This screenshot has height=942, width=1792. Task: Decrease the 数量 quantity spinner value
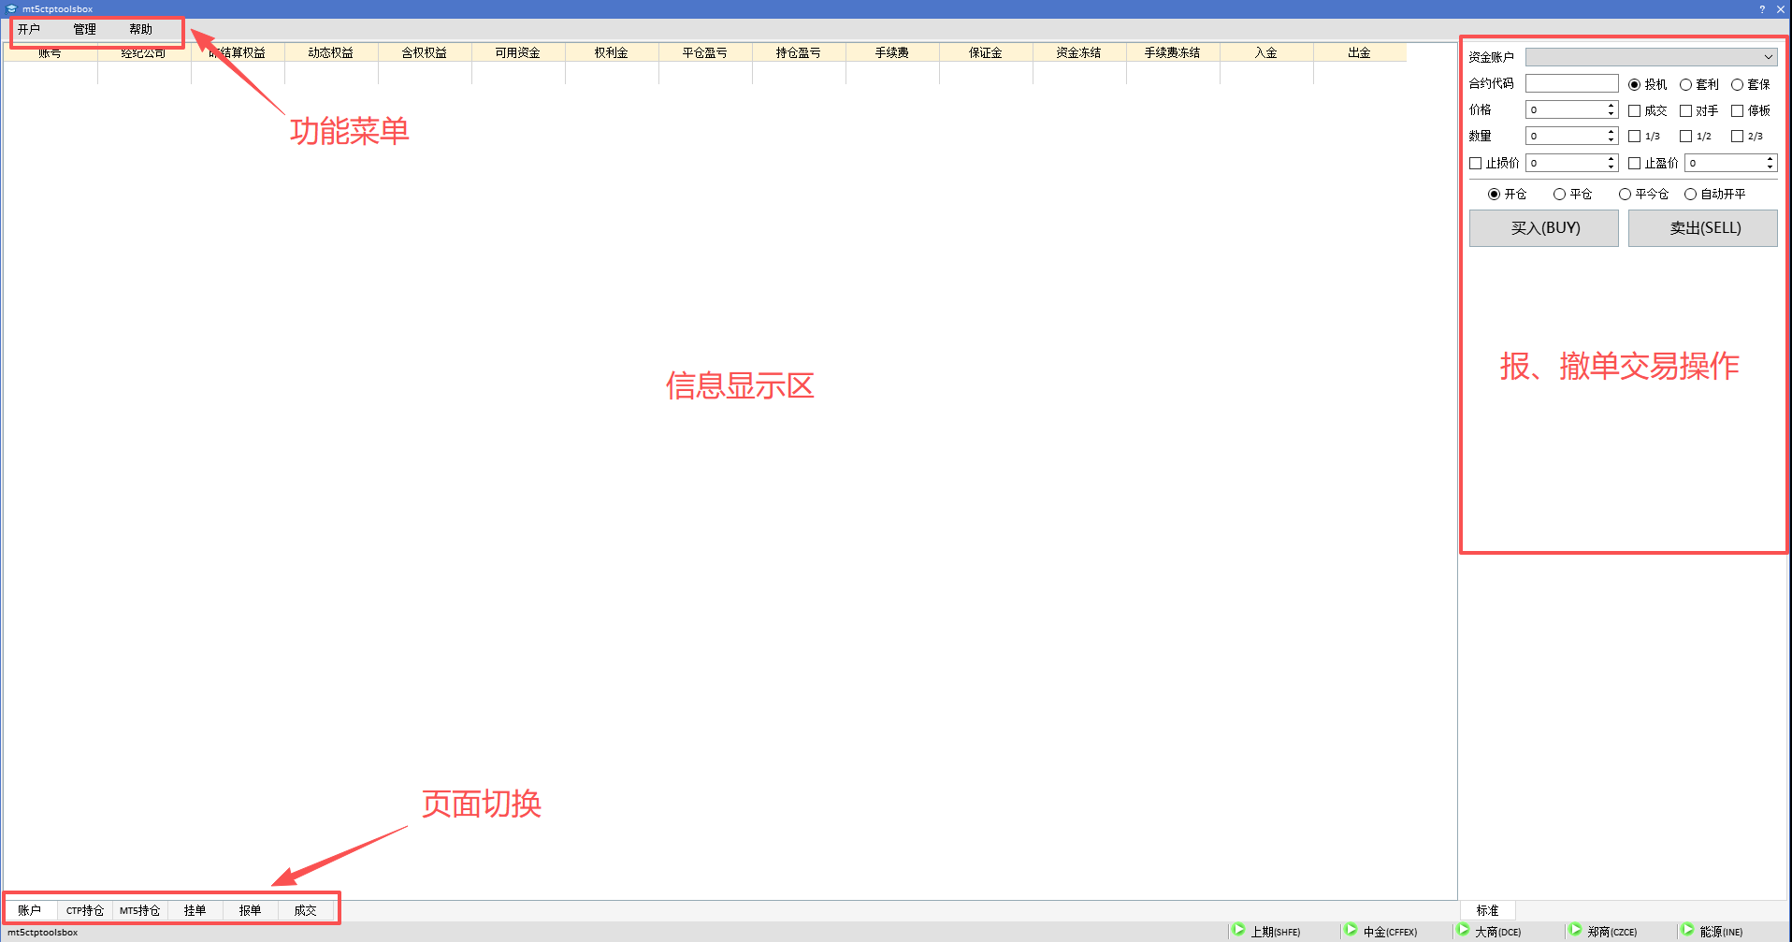coord(1611,140)
